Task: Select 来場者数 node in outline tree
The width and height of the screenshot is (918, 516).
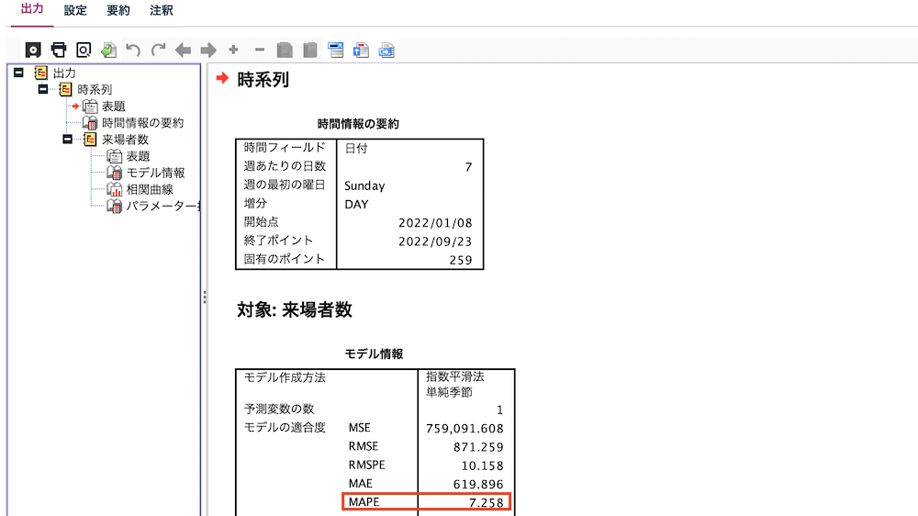Action: click(x=125, y=140)
